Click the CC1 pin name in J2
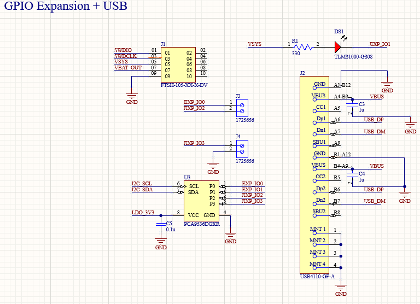Viewport: 420px width, 304px height. point(320,107)
